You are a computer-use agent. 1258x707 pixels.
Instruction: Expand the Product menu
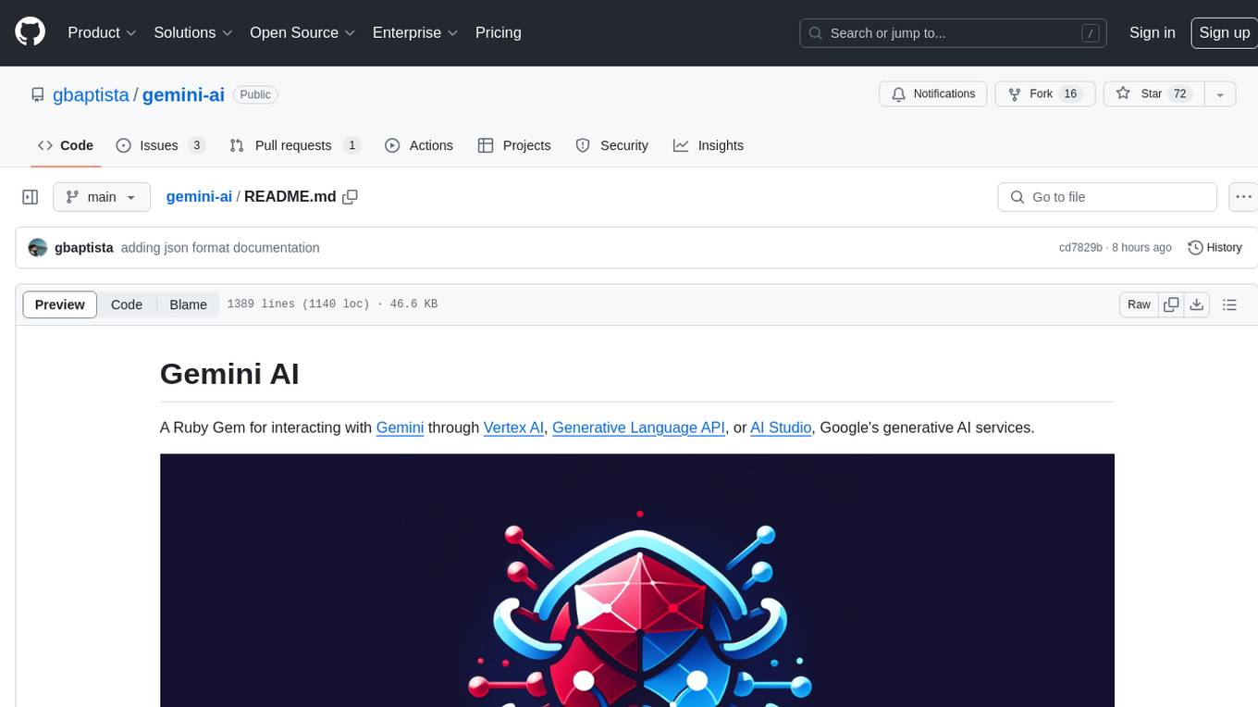click(102, 32)
